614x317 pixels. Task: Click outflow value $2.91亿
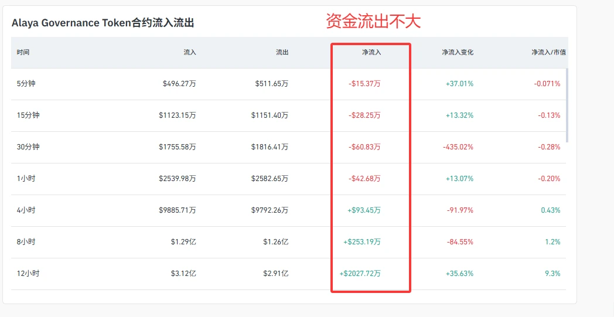tap(276, 274)
